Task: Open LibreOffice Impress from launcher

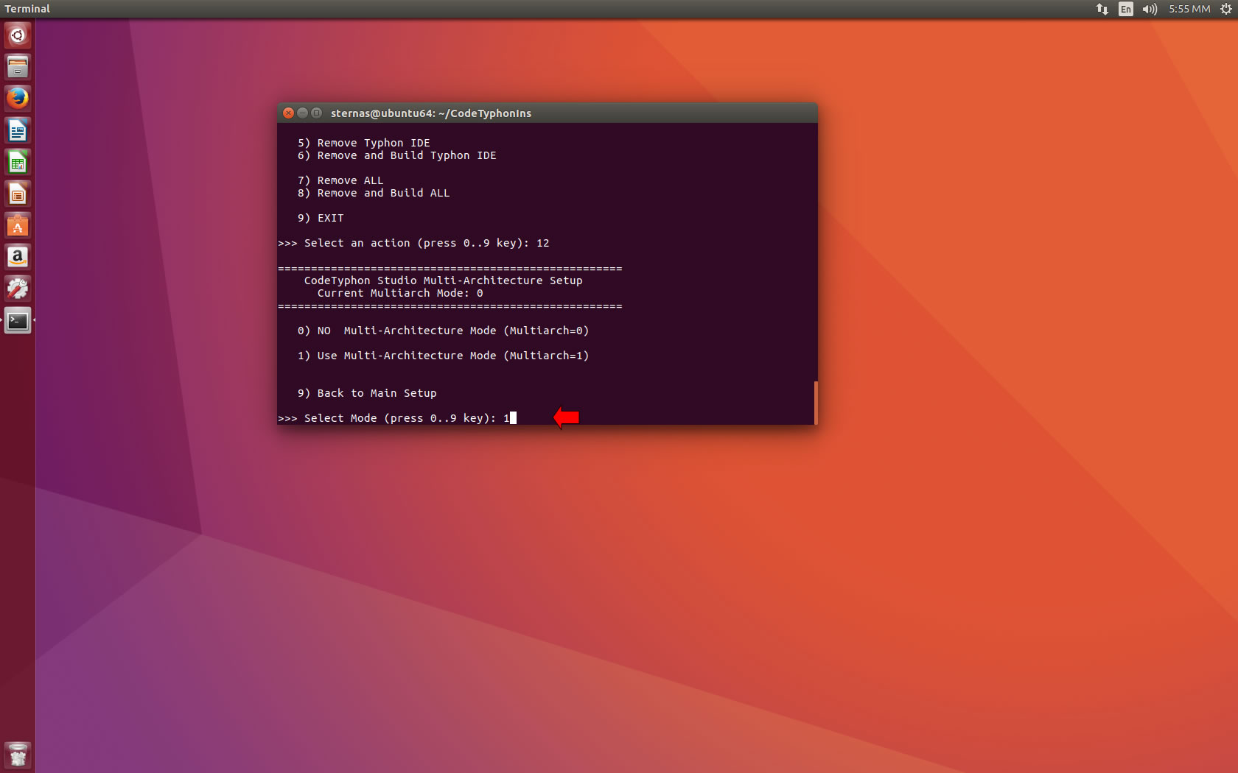Action: [18, 194]
